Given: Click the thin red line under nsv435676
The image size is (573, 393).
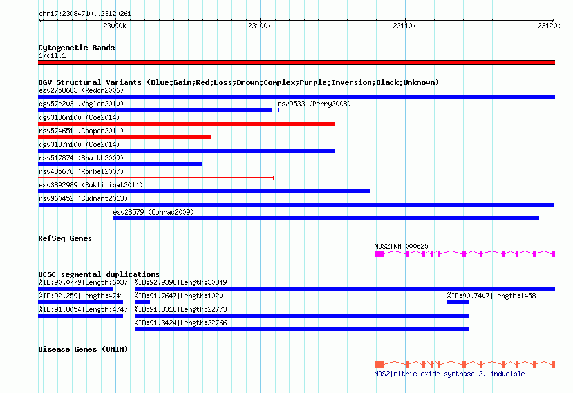Looking at the screenshot, I should [x=156, y=178].
